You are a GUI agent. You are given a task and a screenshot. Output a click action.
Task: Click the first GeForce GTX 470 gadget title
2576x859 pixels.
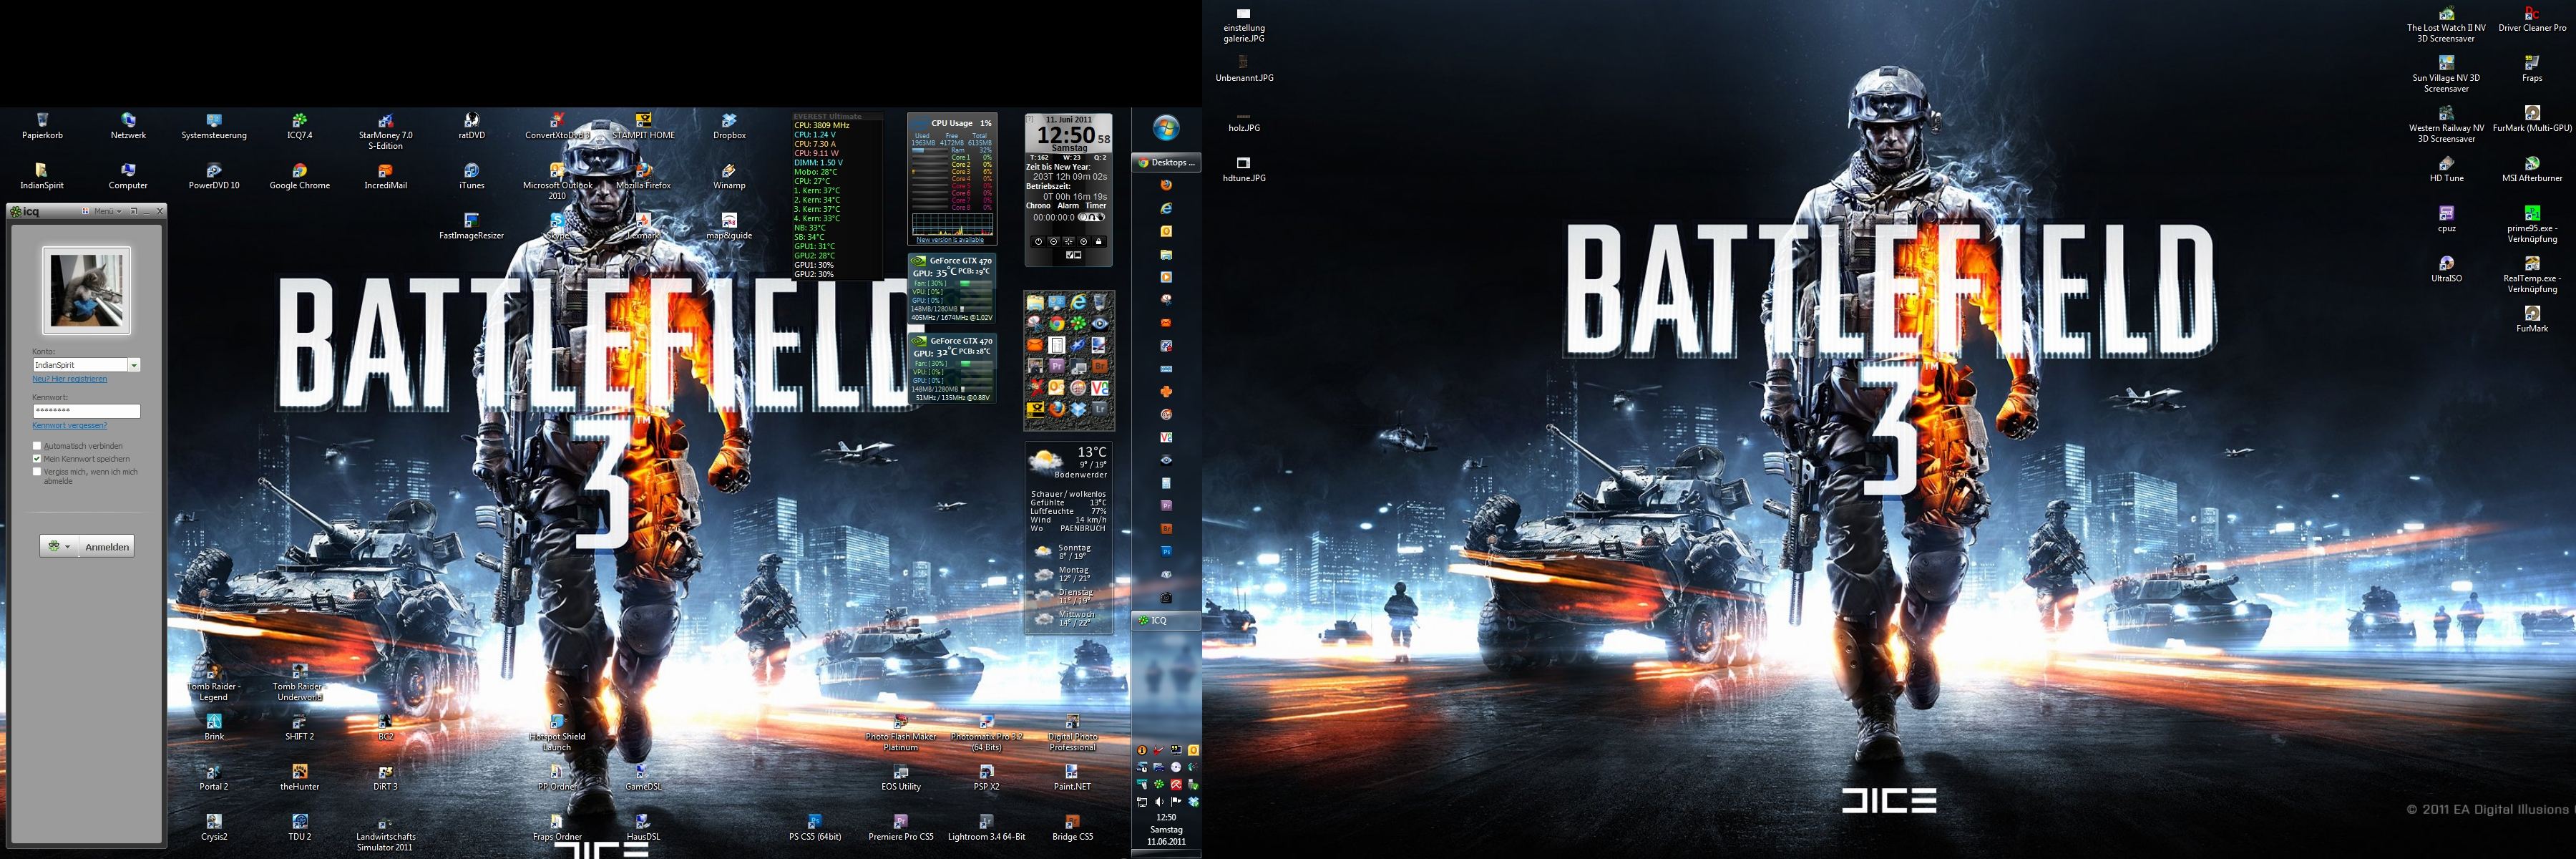[961, 260]
